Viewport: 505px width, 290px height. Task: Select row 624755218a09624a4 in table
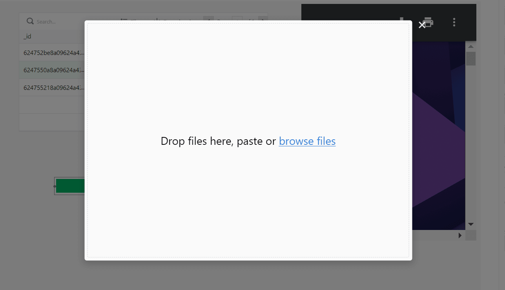(x=53, y=88)
